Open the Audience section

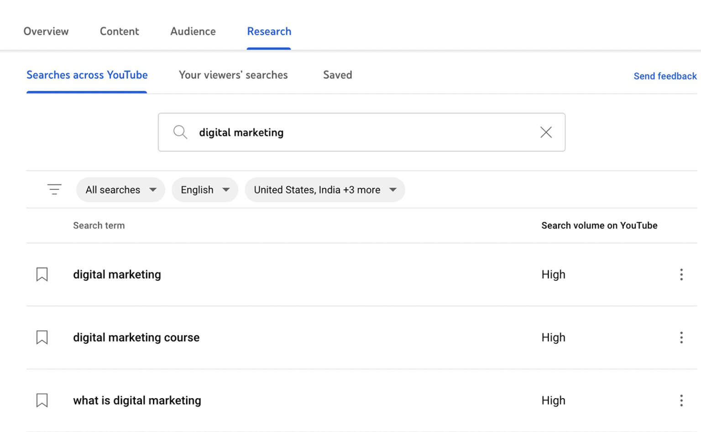coord(193,31)
